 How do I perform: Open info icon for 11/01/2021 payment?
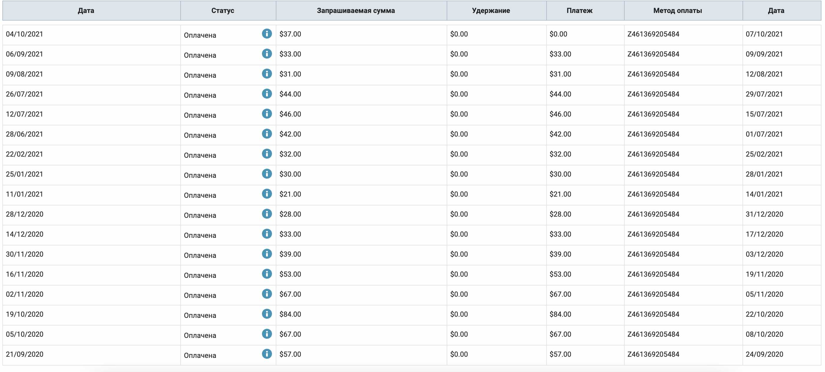[x=267, y=194]
